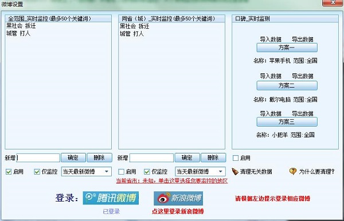Open left 当天最新微博 dropdown
This screenshot has height=221, width=344.
tap(86, 172)
